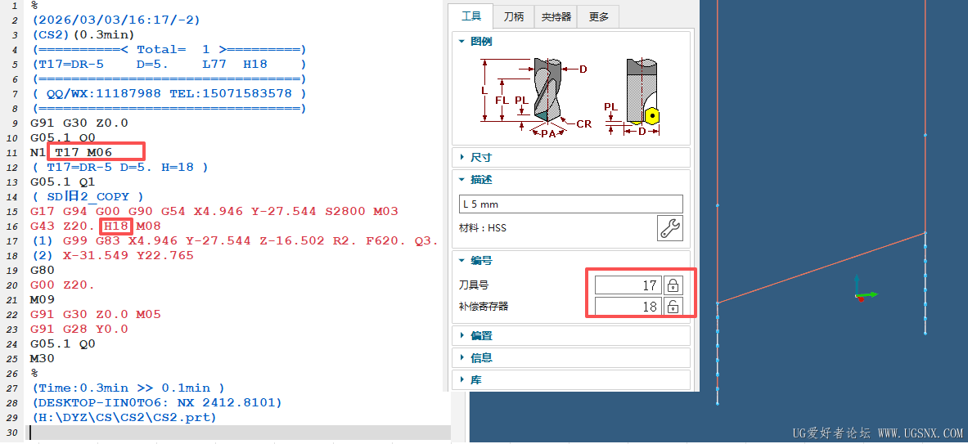Click the 刀具号 value field 17
Screen dimensions: 968x444
click(x=628, y=285)
